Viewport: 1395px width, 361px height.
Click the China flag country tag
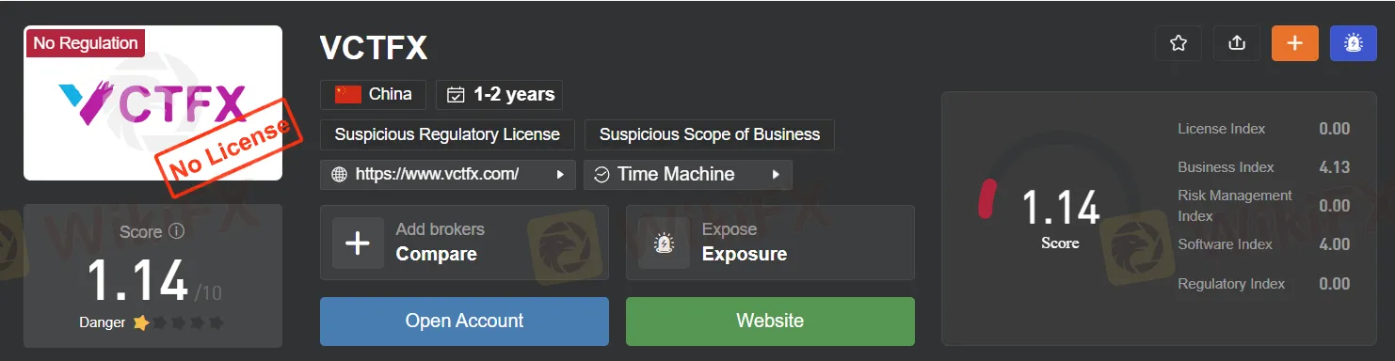(373, 94)
